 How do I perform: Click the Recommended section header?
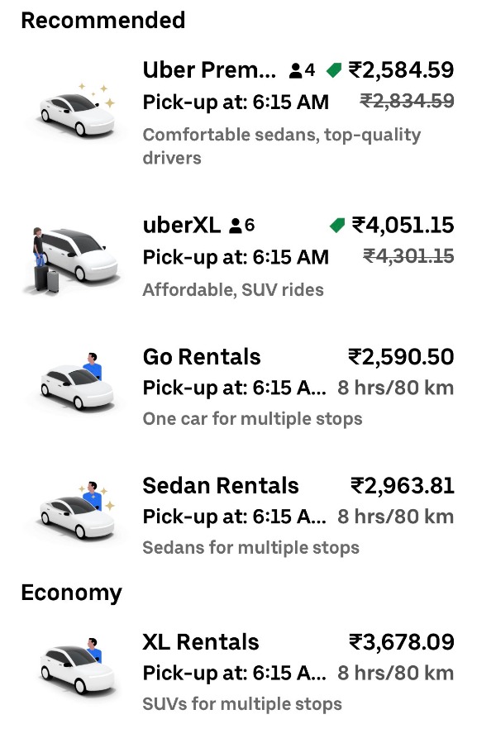pyautogui.click(x=103, y=20)
